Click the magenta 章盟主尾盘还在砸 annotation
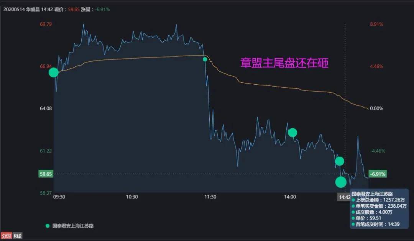This screenshot has width=414, height=241. tap(284, 63)
